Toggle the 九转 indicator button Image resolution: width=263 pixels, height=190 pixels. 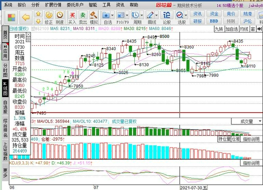tap(219, 29)
